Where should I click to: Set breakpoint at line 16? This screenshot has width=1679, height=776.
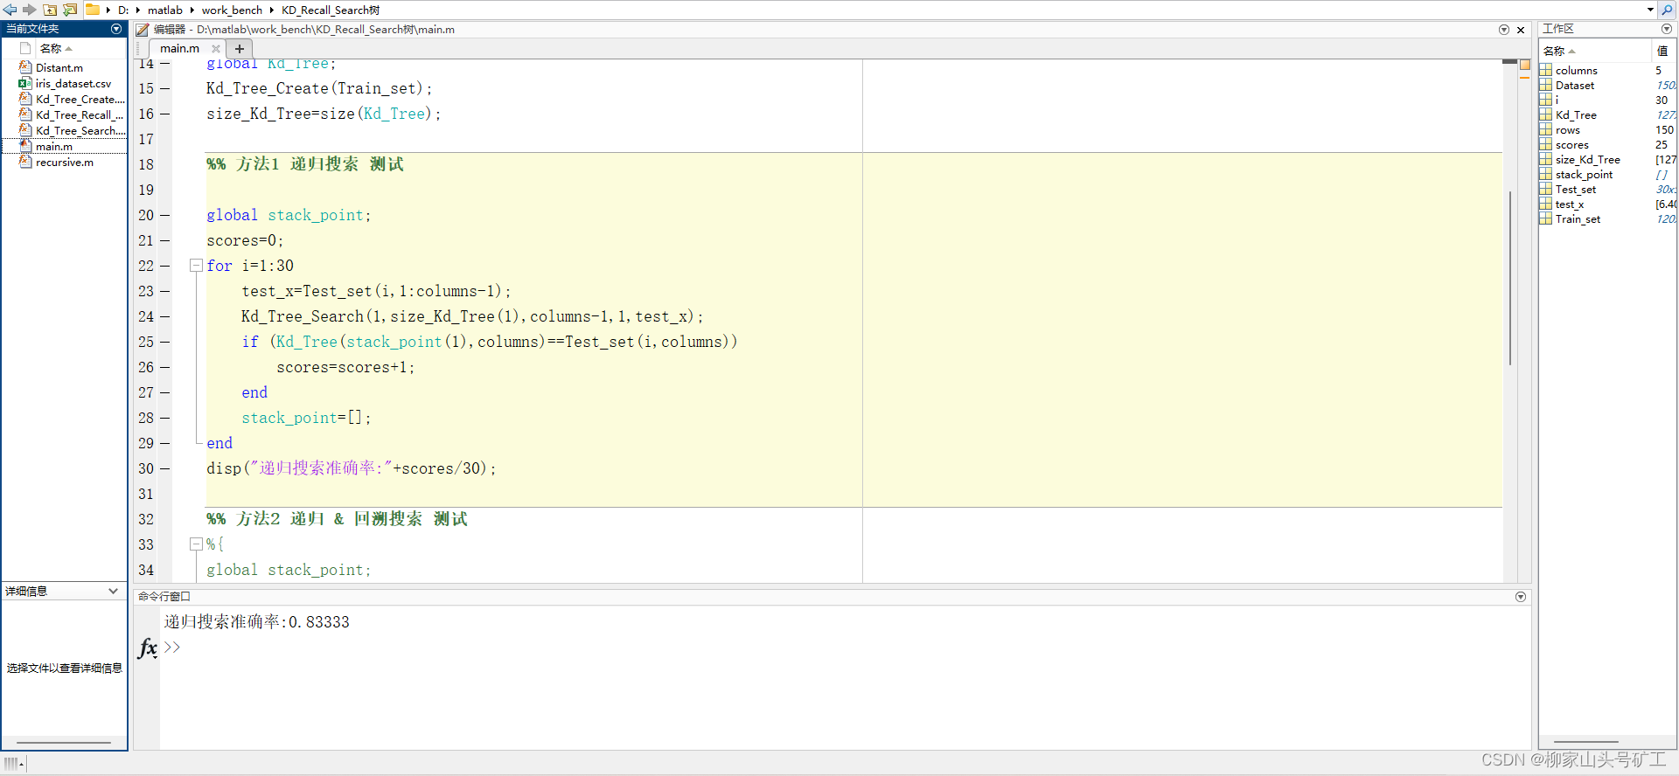click(165, 114)
